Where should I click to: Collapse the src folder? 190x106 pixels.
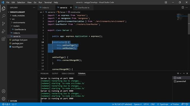pyautogui.click(x=23, y=19)
